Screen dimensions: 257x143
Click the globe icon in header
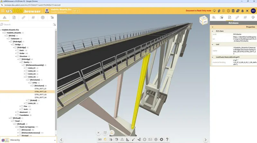point(228,11)
